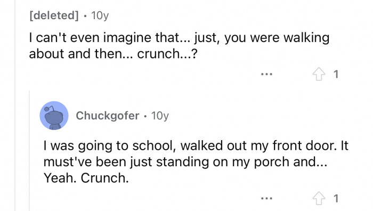
Task: Click the vote count on Chuckgofer's reply
Action: point(336,198)
